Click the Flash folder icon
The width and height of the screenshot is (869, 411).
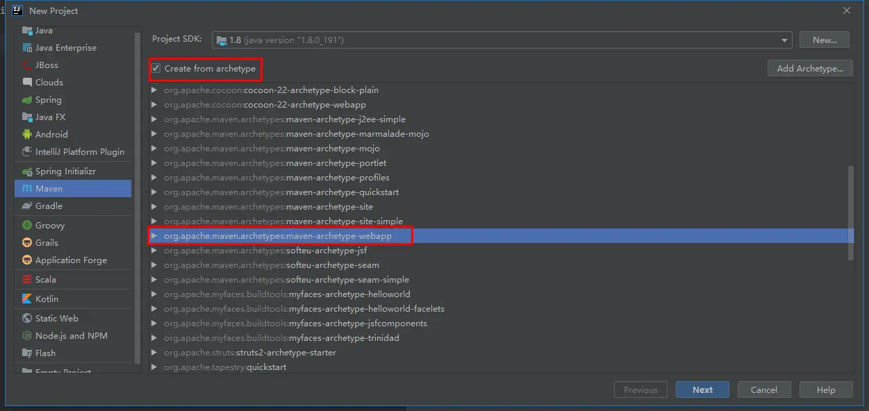[27, 353]
